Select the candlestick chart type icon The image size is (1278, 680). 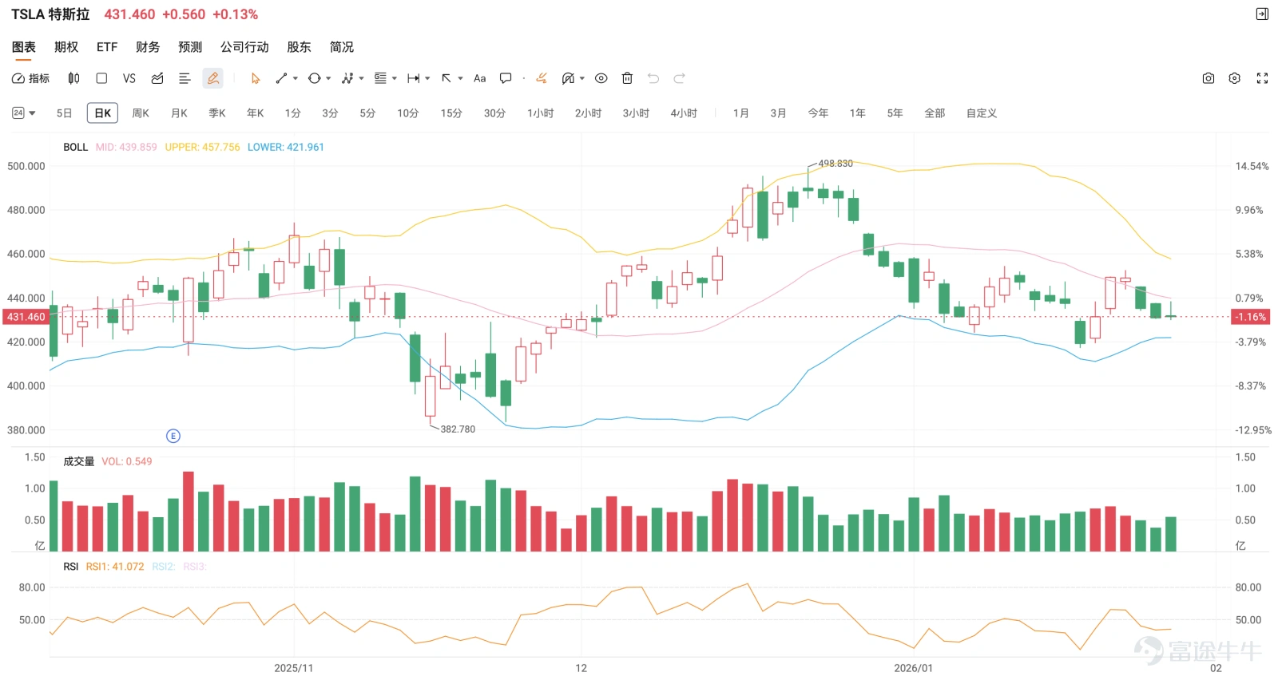pyautogui.click(x=73, y=78)
